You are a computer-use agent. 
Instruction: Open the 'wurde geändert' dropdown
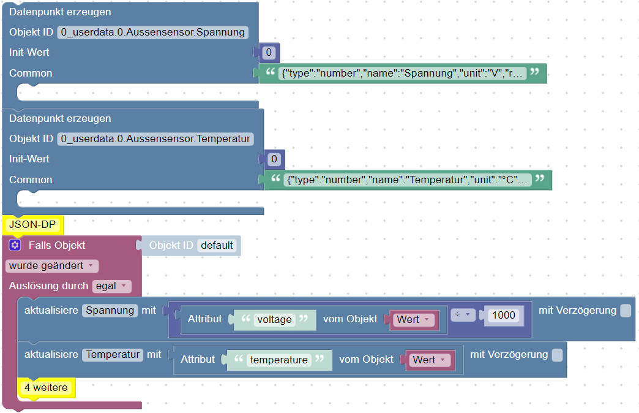tap(52, 266)
